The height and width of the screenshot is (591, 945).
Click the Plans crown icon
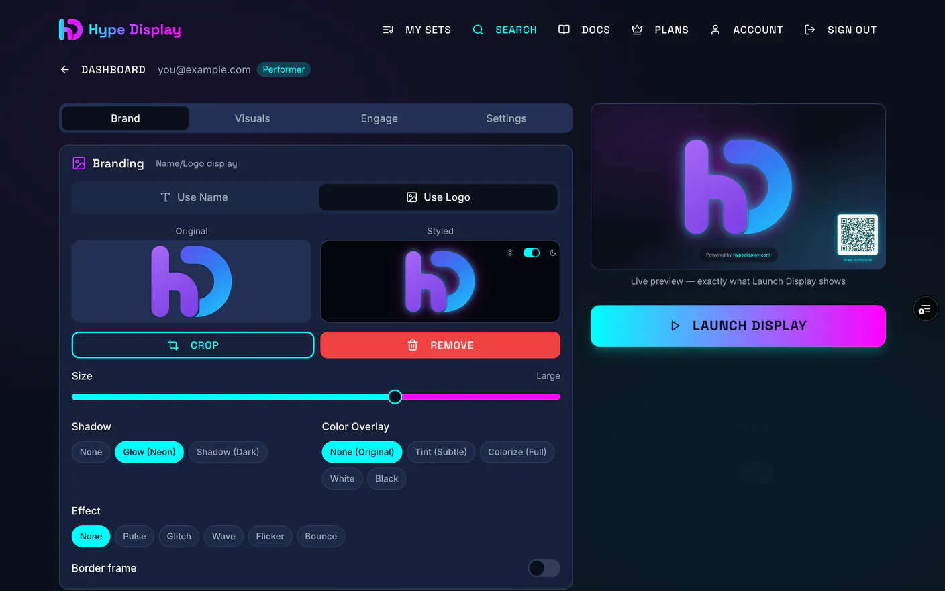[637, 30]
